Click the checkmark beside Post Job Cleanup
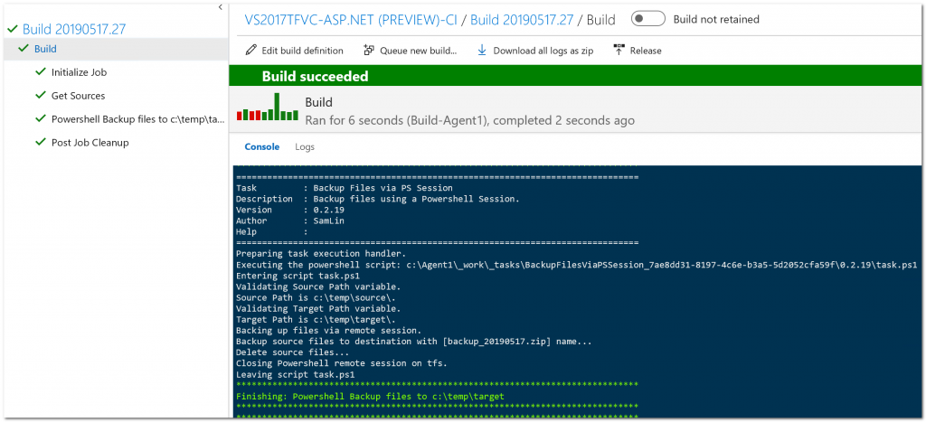This screenshot has height=422, width=926. (x=41, y=142)
